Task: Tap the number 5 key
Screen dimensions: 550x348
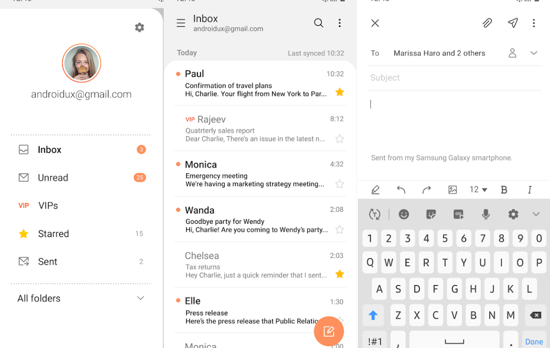Action: pyautogui.click(x=445, y=238)
